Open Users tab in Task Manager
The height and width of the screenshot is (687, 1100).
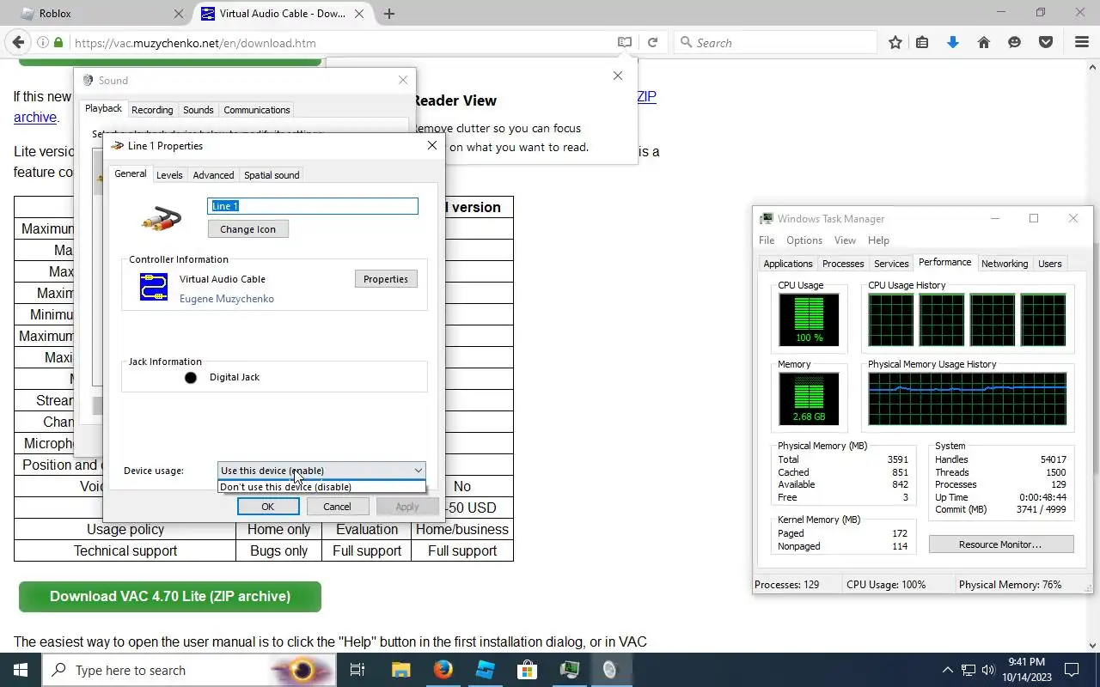(1050, 264)
